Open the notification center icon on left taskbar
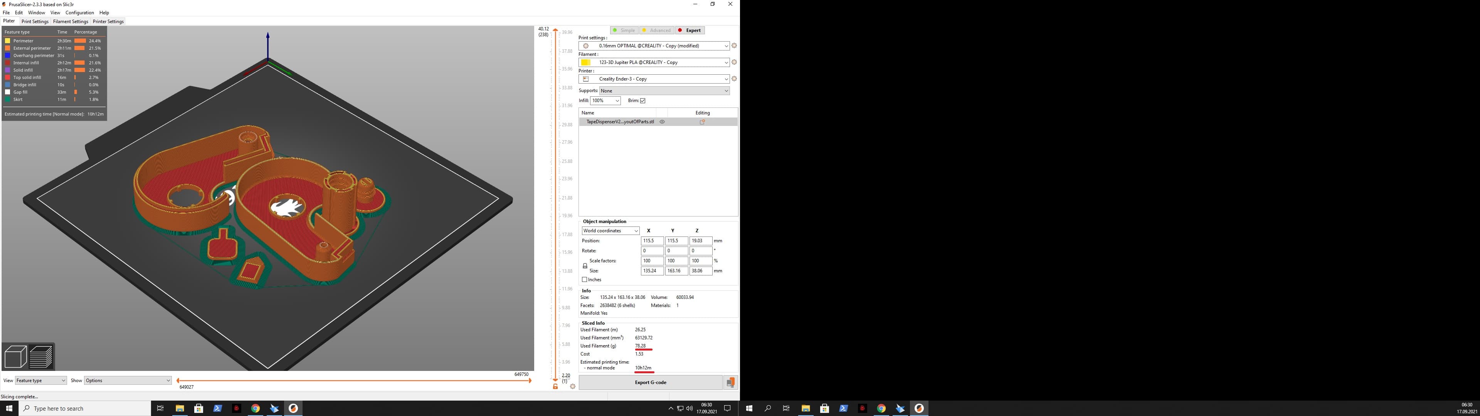Image resolution: width=1480 pixels, height=416 pixels. [x=727, y=409]
